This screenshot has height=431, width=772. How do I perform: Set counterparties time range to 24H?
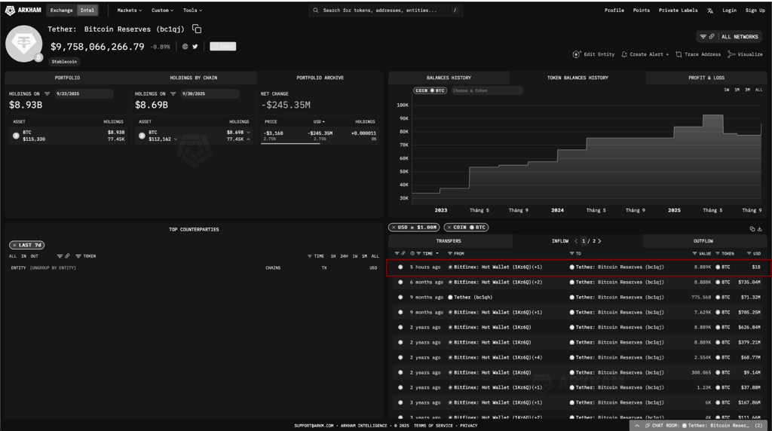pyautogui.click(x=344, y=256)
